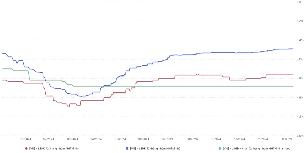Select the 12/2024 date label
The height and width of the screenshot is (153, 307).
click(x=287, y=139)
